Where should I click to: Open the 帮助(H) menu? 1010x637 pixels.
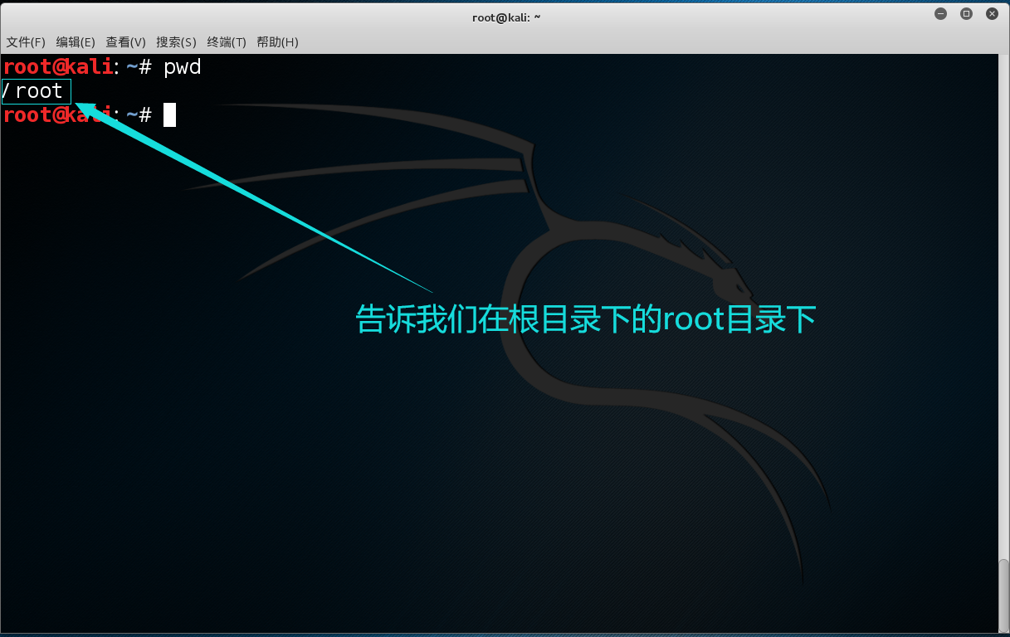[x=276, y=42]
